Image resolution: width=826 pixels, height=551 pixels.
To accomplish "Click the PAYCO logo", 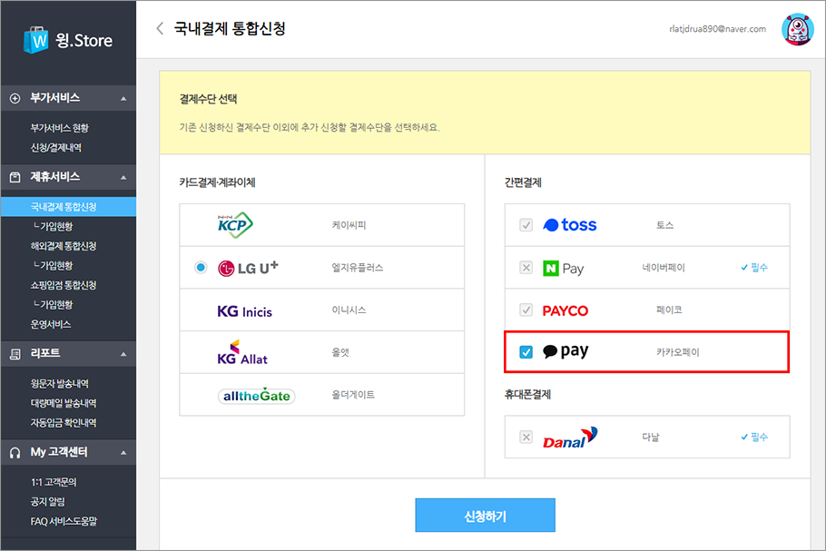I will (x=565, y=310).
